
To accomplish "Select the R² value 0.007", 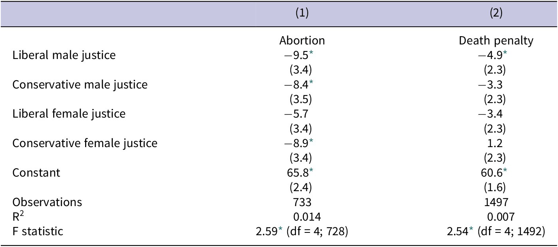I will click(x=501, y=216).
